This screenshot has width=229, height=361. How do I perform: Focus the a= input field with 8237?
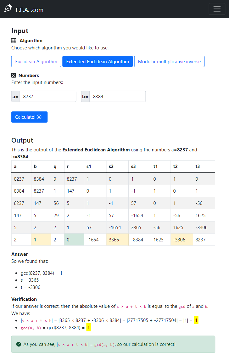[48, 97]
